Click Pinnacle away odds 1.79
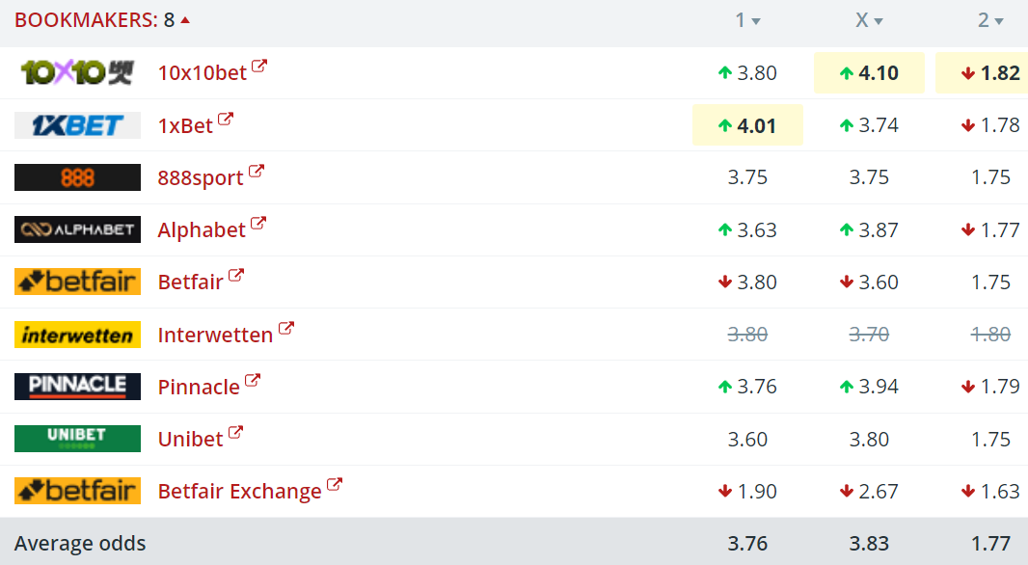Screen dimensions: 1028x565 [991, 387]
